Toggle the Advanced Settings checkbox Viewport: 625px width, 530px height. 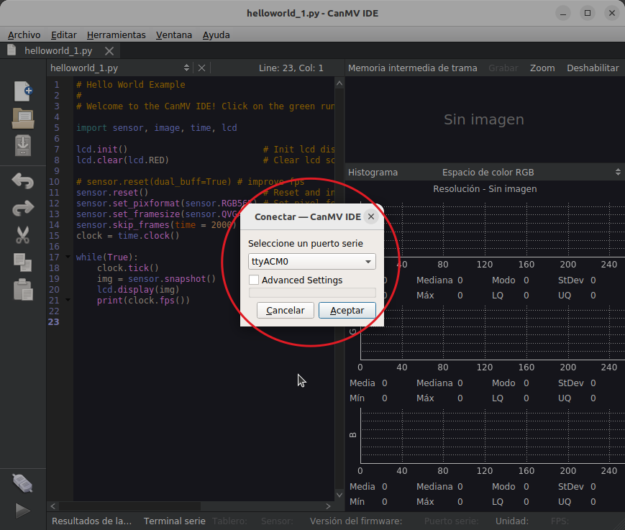(x=254, y=280)
